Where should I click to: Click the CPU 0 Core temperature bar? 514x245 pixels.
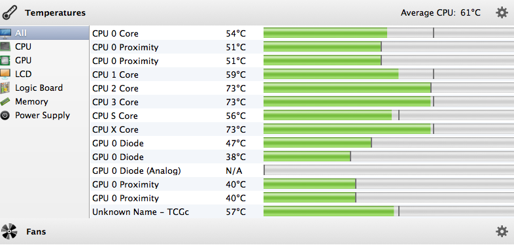coord(389,33)
